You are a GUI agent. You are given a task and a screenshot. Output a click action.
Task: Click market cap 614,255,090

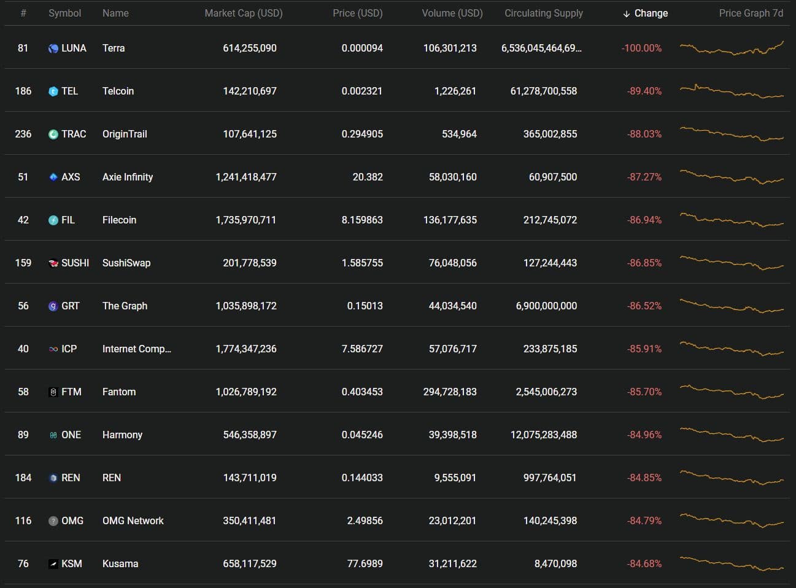click(x=250, y=48)
